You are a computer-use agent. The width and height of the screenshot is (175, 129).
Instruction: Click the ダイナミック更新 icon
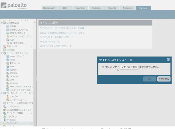pos(5,113)
